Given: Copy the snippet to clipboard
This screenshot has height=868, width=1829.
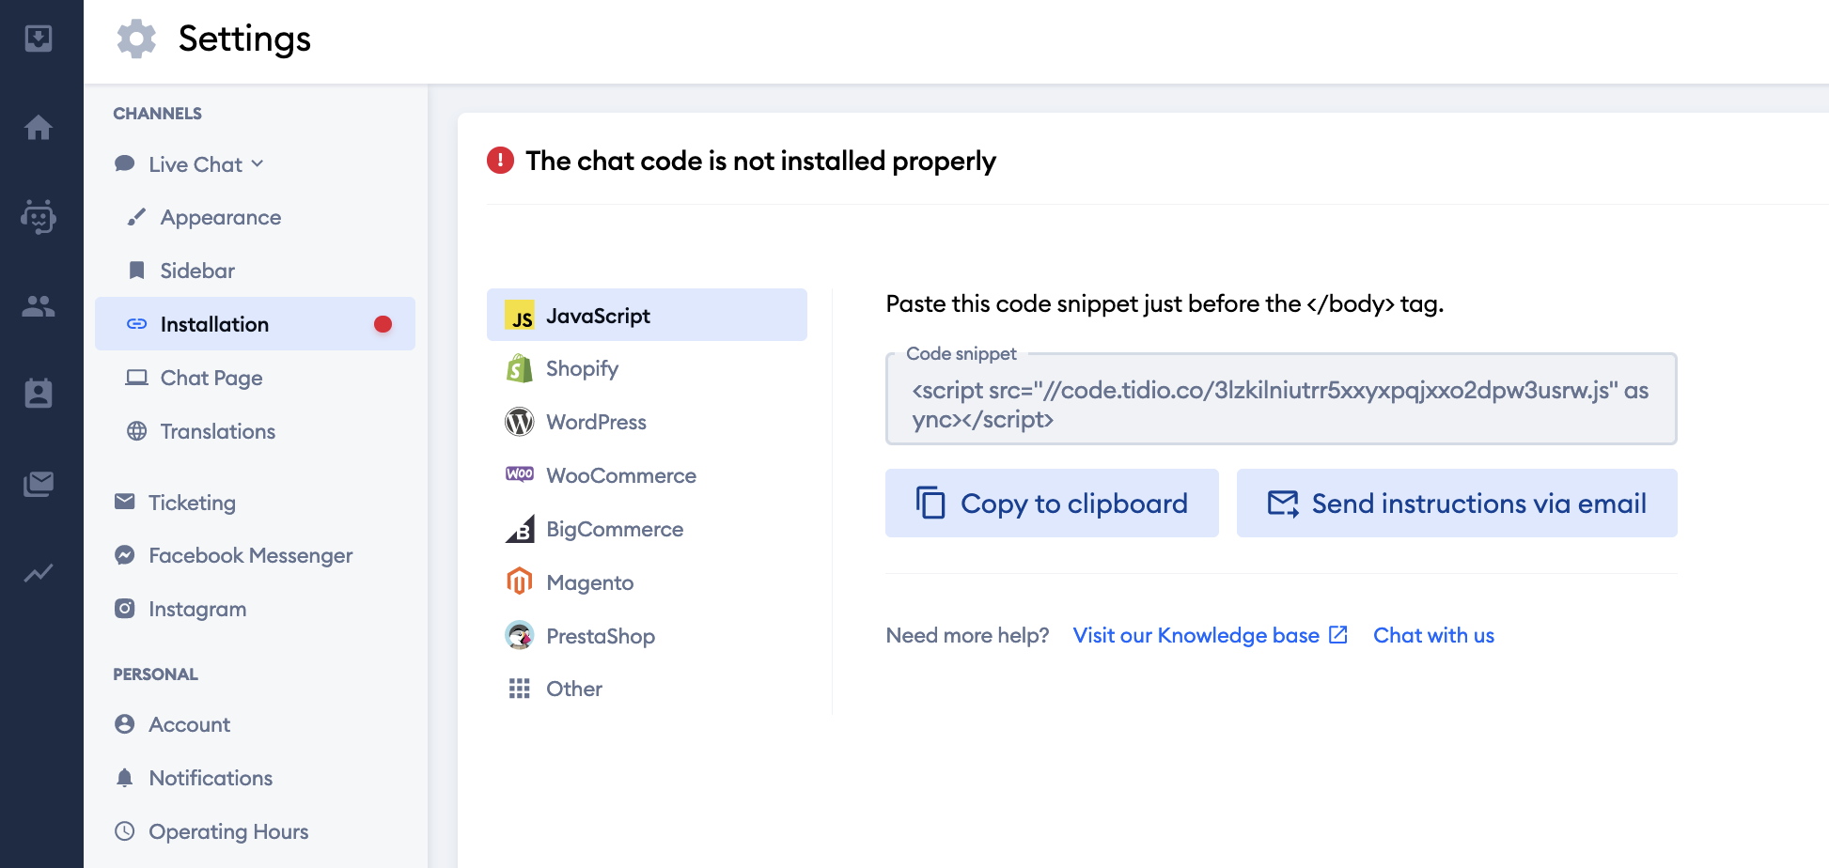Looking at the screenshot, I should click(1052, 504).
